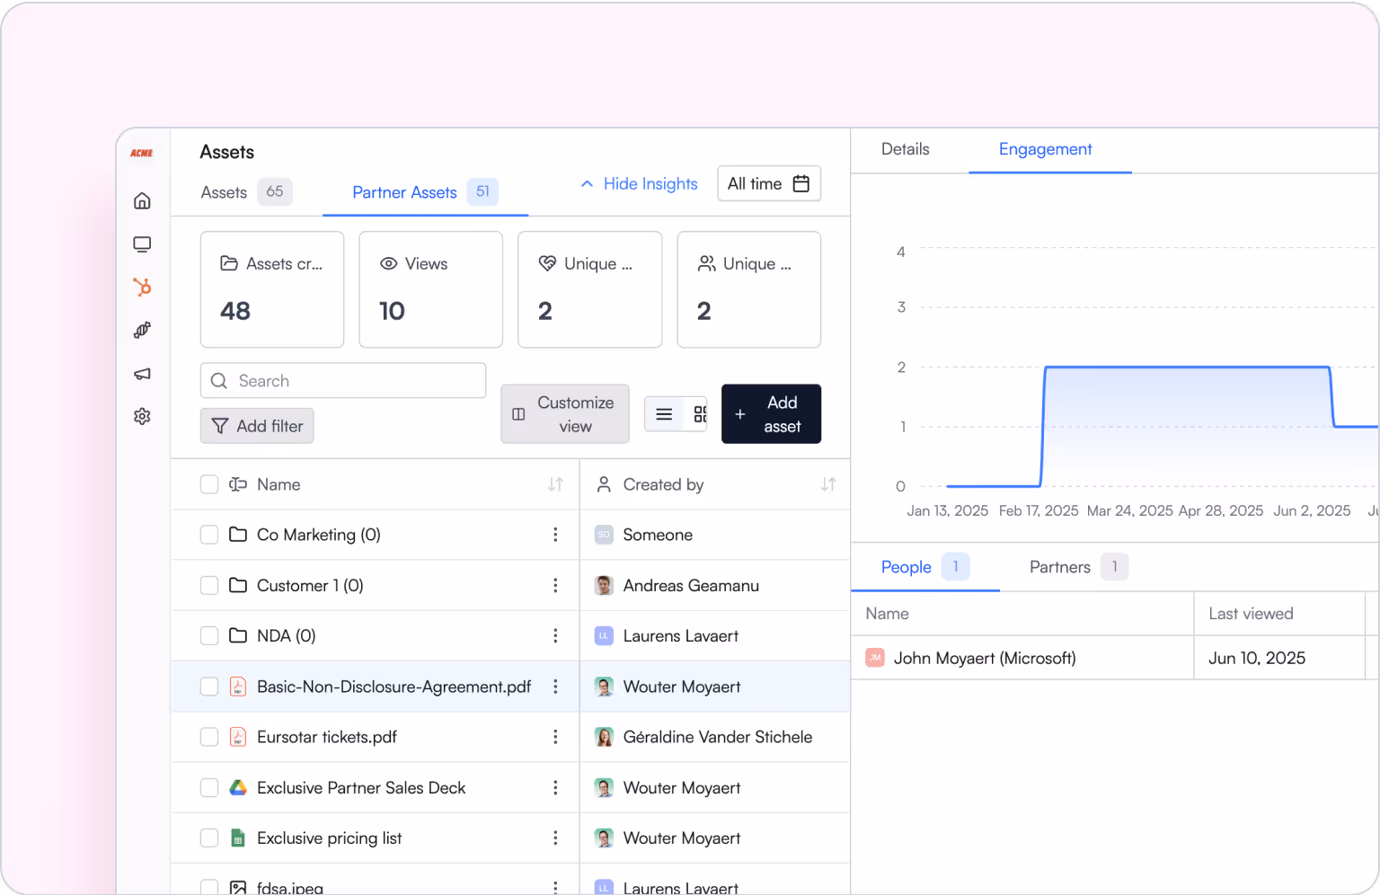Switch to the Assets 65 tab

tap(246, 191)
